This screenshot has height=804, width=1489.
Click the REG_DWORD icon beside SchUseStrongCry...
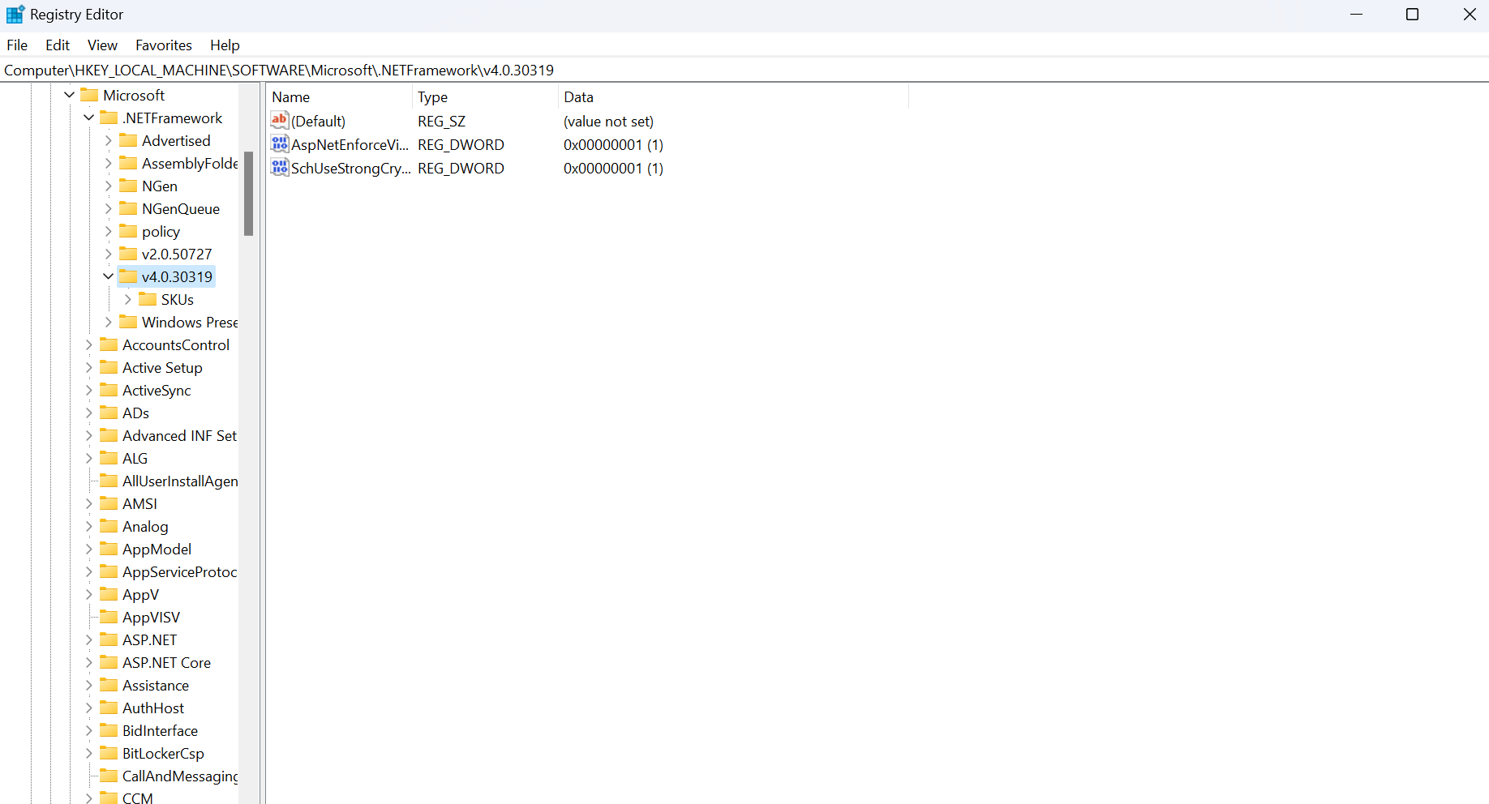click(x=279, y=168)
